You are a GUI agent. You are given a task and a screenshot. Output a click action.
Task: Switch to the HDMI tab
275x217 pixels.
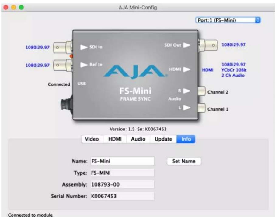[x=115, y=139]
